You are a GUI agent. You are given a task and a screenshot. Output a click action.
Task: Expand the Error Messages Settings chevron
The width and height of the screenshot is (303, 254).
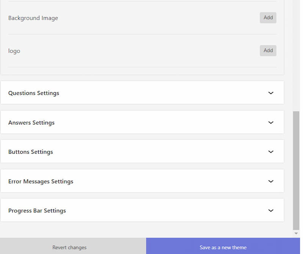(x=271, y=181)
